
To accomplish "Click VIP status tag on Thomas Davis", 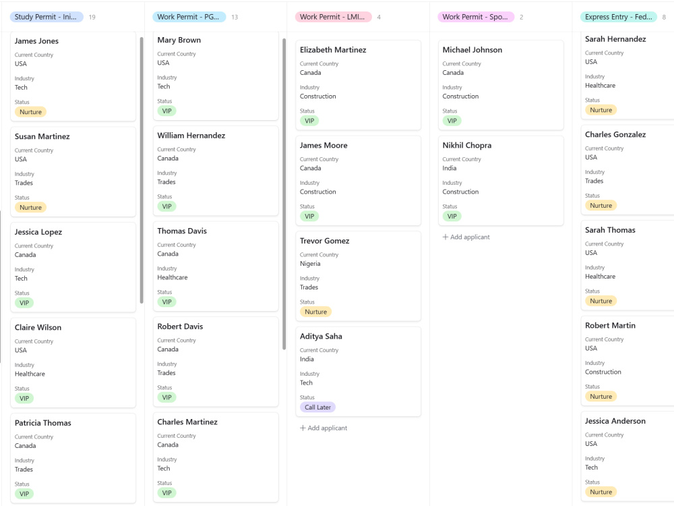I will (166, 302).
